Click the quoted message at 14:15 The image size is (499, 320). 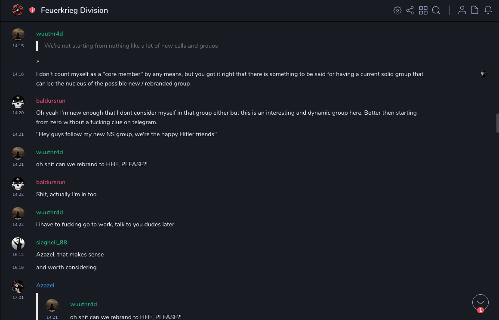pyautogui.click(x=131, y=46)
